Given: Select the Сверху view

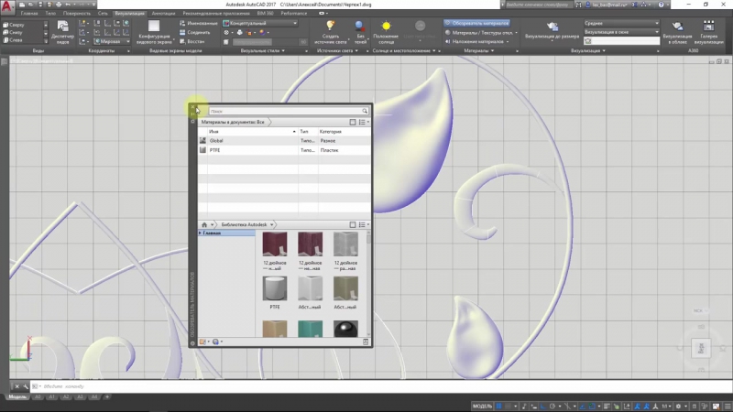Looking at the screenshot, I should [14, 25].
